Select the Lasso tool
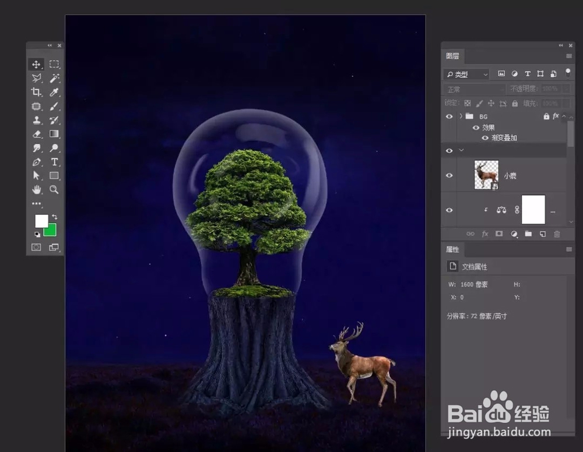Screen dimensions: 583x452 click(x=36, y=78)
